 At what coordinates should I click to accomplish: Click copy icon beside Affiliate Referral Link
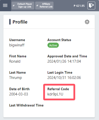point(37,6)
